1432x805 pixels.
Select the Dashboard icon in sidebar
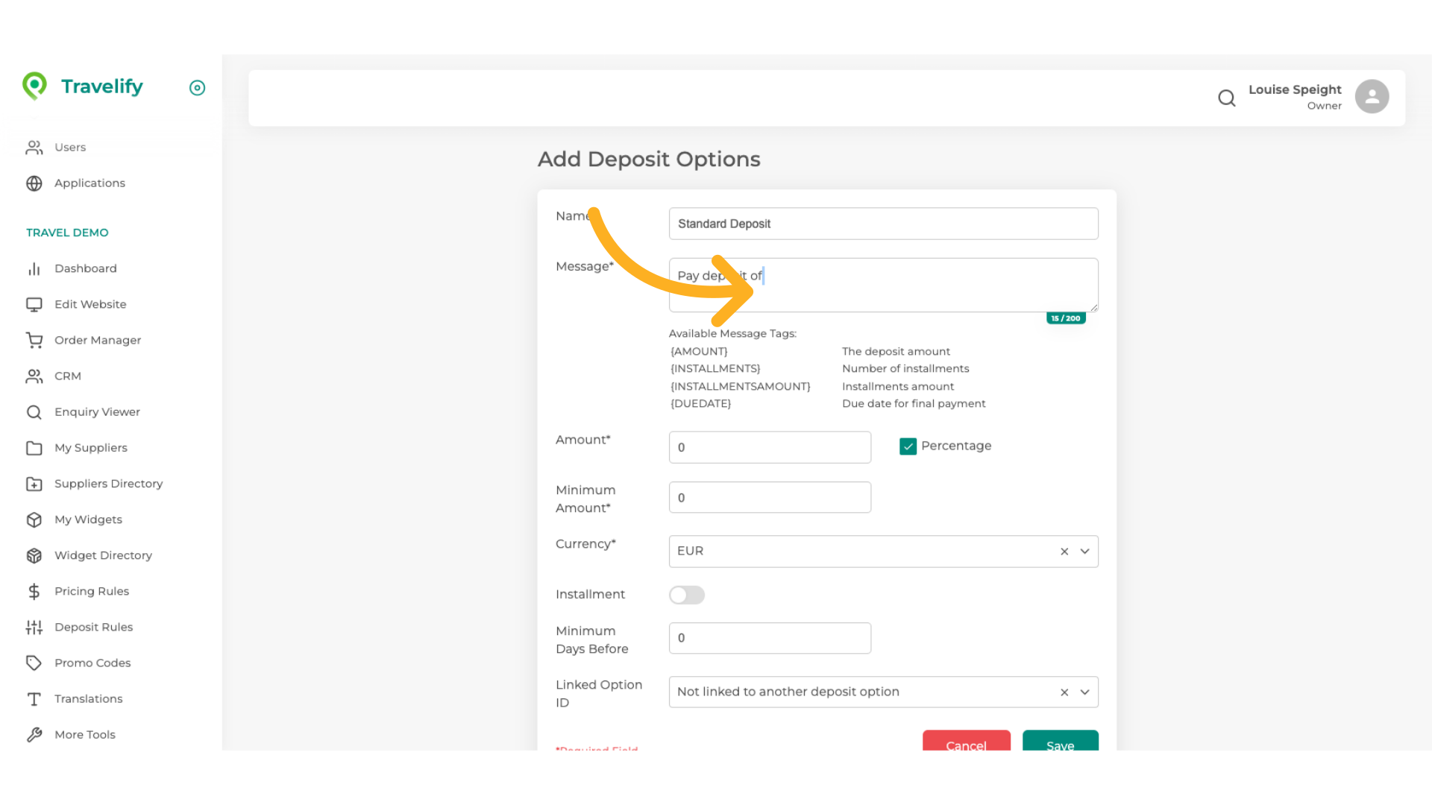(x=34, y=268)
